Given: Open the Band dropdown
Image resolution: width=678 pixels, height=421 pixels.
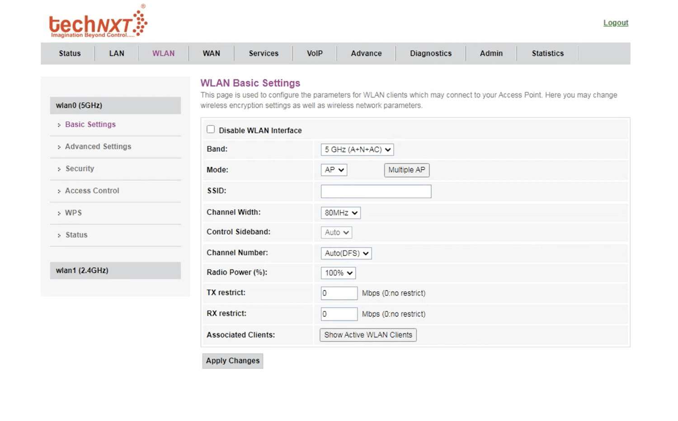Looking at the screenshot, I should click(357, 149).
